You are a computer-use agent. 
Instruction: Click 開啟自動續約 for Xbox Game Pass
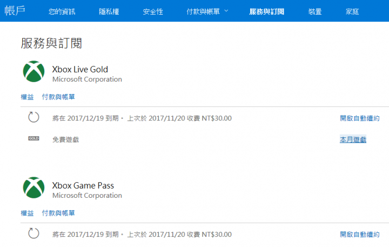click(x=359, y=235)
